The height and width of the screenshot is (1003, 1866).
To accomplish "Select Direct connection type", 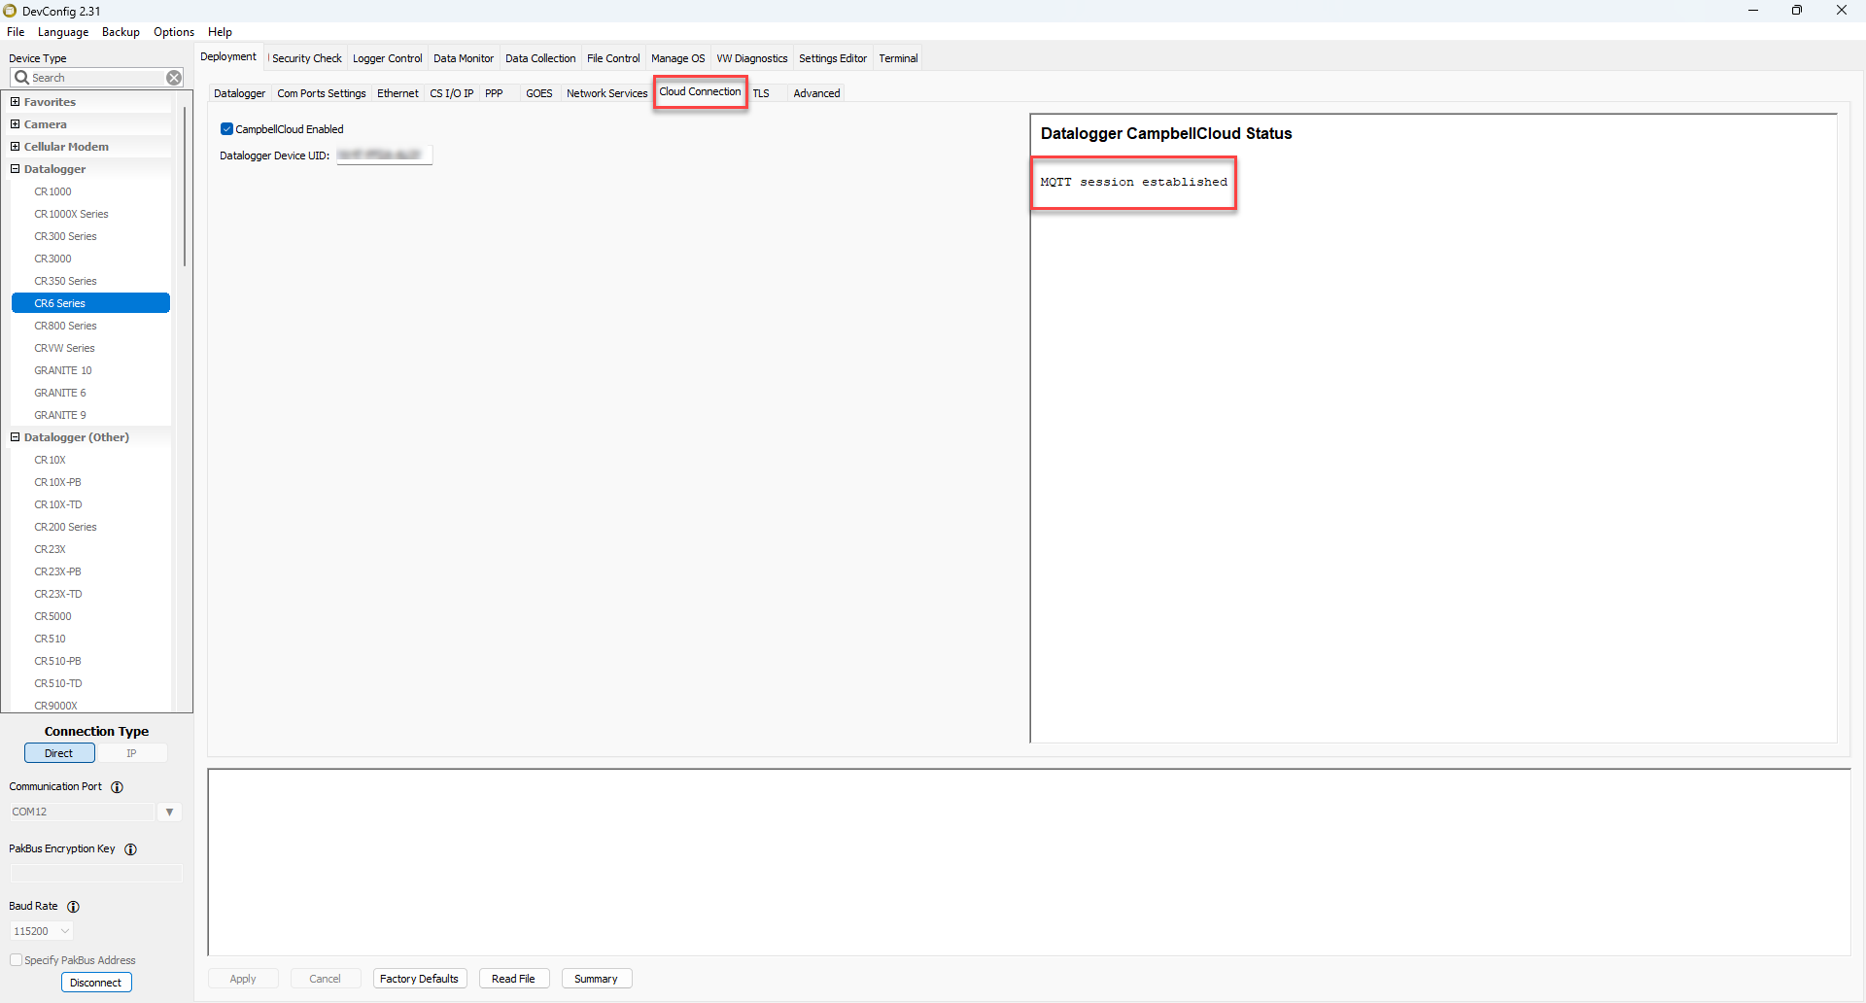I will click(x=59, y=753).
